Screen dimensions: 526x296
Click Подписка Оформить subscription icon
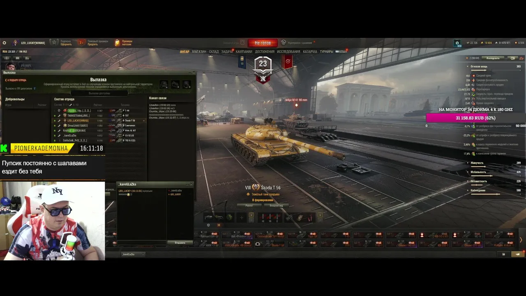point(54,42)
